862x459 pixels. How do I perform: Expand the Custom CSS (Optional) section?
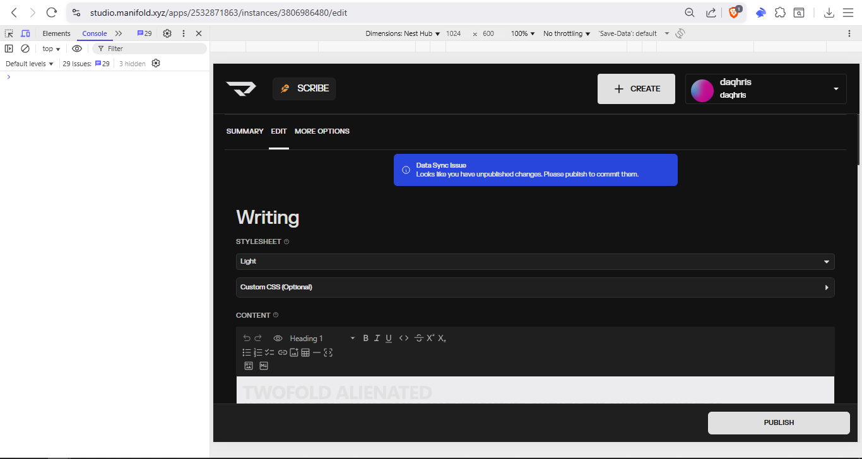[535, 288]
